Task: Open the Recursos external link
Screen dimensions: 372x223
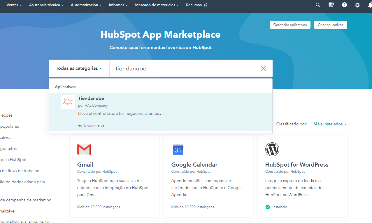Action: pyautogui.click(x=196, y=5)
